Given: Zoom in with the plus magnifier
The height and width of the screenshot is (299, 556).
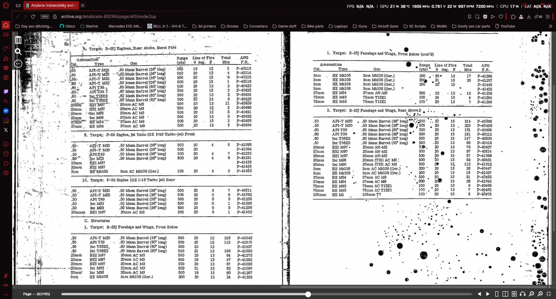Looking at the screenshot, I should (x=540, y=294).
